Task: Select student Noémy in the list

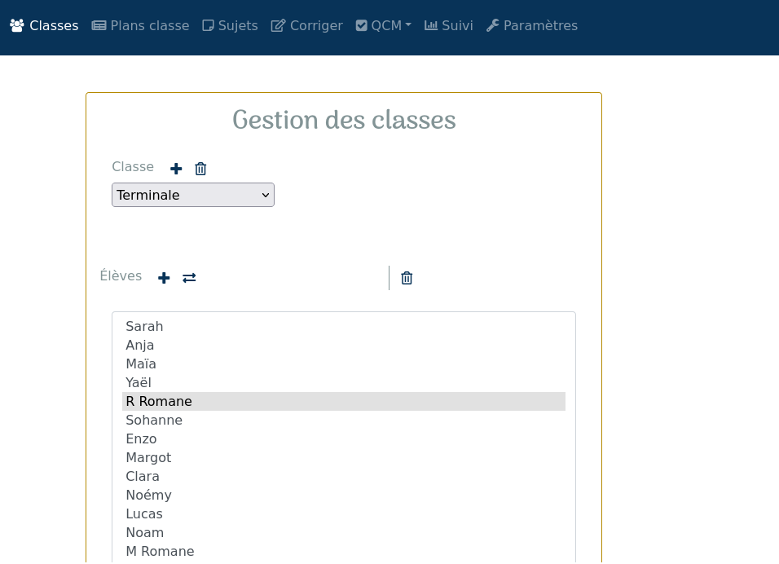Action: pyautogui.click(x=343, y=496)
